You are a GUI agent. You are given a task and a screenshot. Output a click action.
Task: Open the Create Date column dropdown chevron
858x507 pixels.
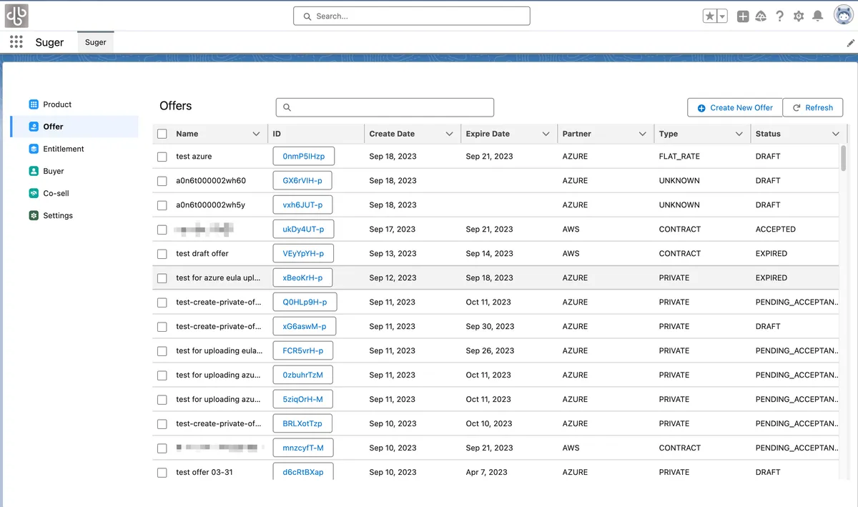tap(449, 134)
